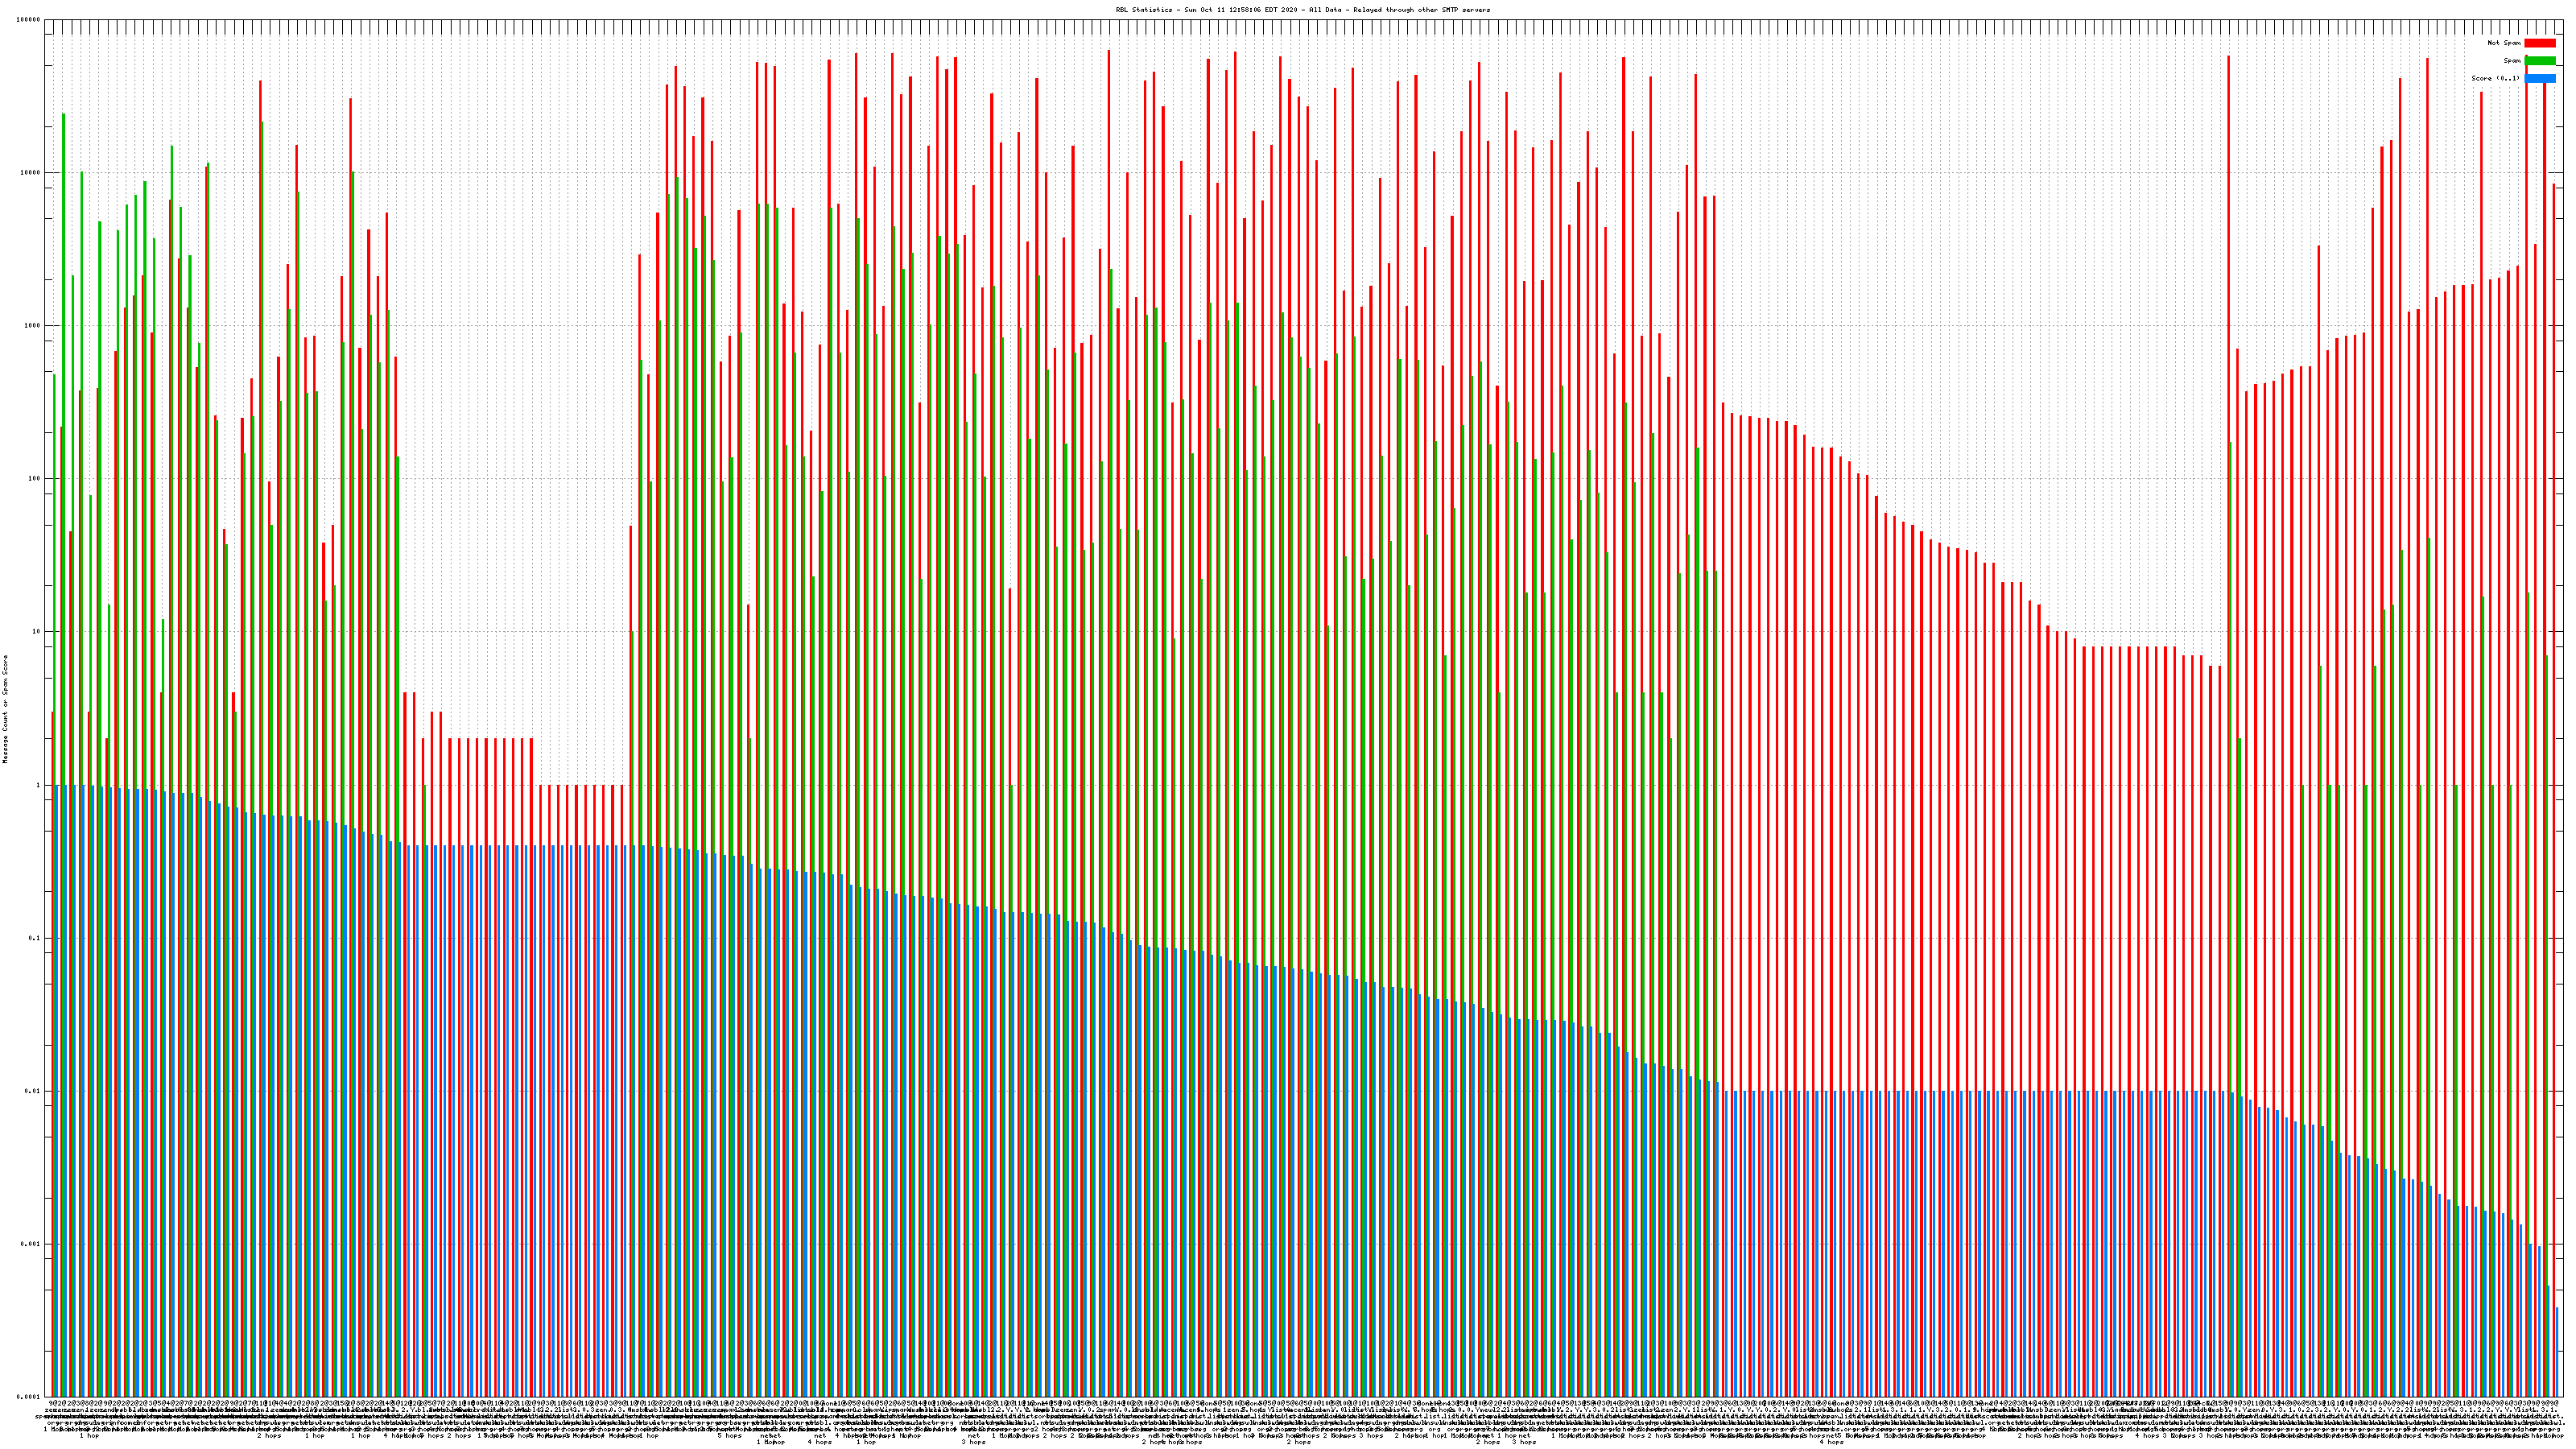Click the 0.1 y-axis tick label
This screenshot has height=1449, width=2576.
[x=35, y=938]
